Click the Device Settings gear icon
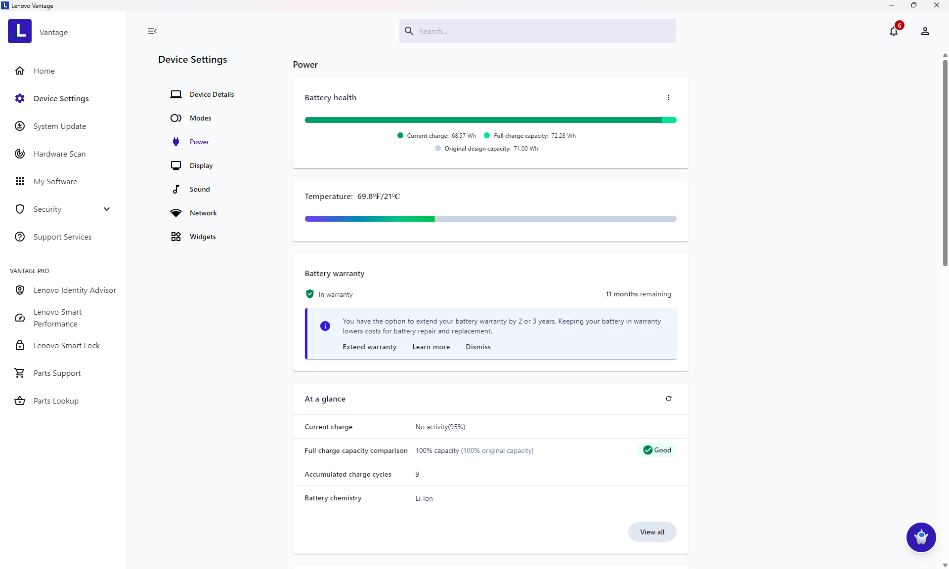 (20, 98)
